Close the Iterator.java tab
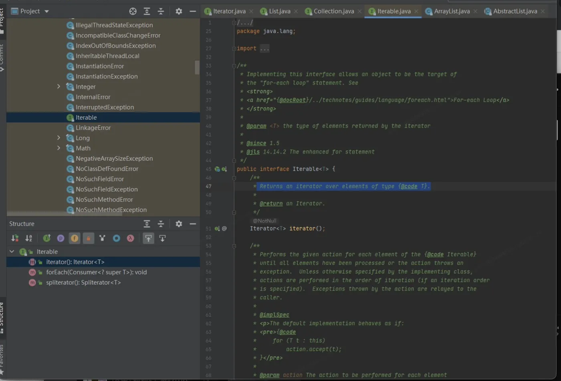The height and width of the screenshot is (381, 561). tap(251, 11)
